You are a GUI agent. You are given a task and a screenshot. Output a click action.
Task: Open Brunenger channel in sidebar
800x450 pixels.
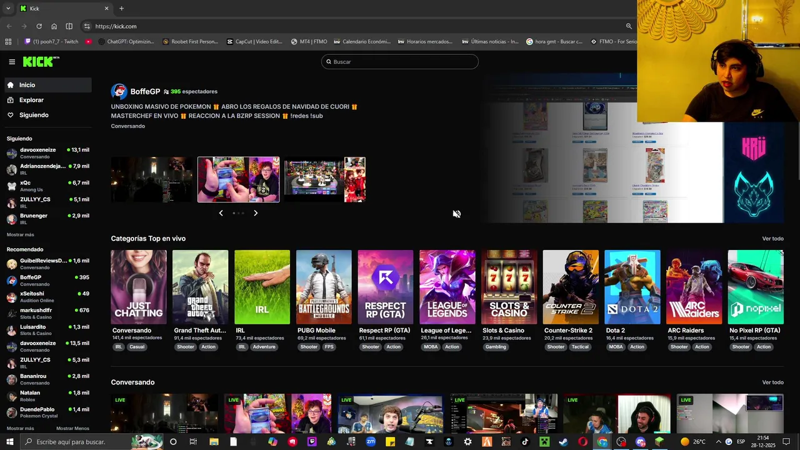click(x=47, y=219)
